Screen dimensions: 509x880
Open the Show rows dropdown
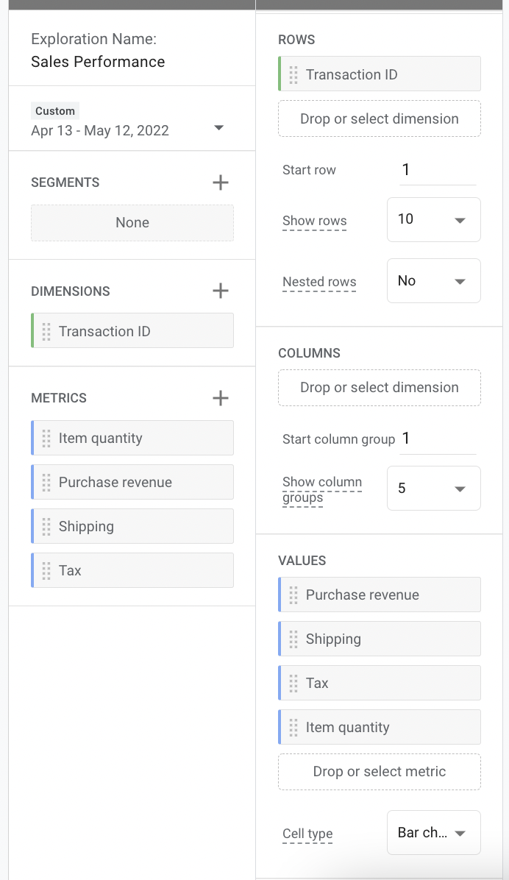[433, 219]
